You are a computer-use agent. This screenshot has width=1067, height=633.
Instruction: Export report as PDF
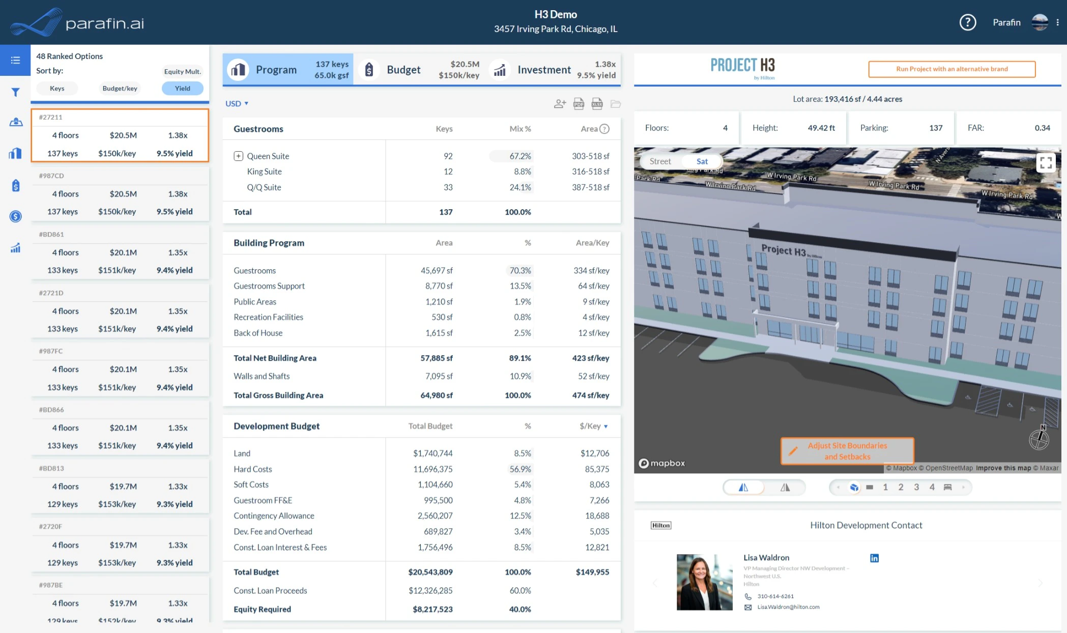click(x=579, y=104)
